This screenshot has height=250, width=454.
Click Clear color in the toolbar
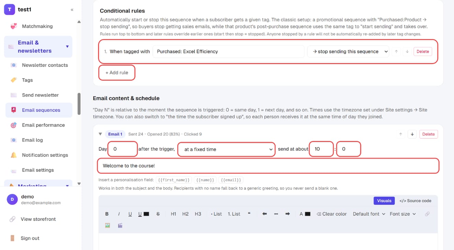[x=332, y=214]
